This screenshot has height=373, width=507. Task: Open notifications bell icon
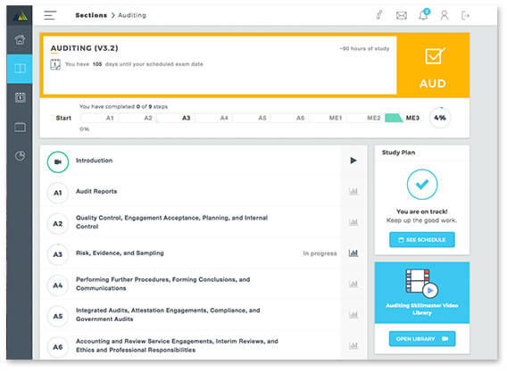click(424, 15)
